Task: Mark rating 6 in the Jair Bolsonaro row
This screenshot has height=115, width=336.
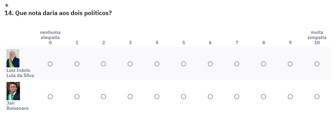Action: tap(210, 97)
